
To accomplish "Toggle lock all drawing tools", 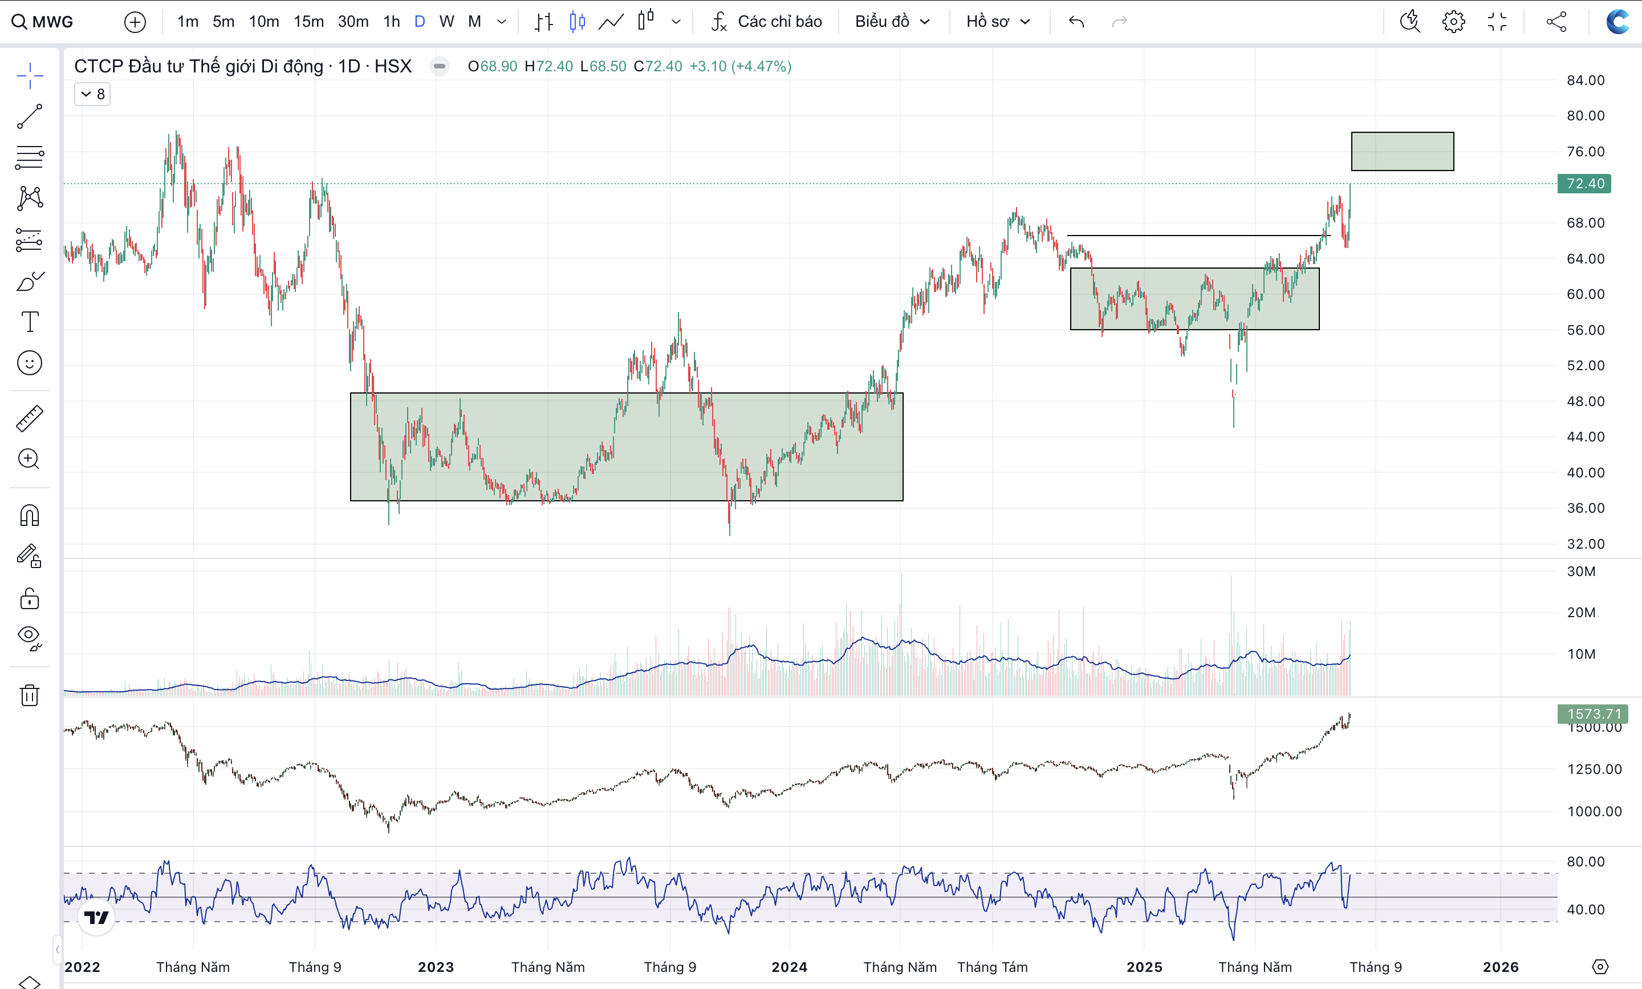I will [x=29, y=598].
